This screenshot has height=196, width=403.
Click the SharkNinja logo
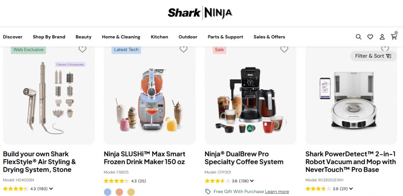pyautogui.click(x=200, y=13)
